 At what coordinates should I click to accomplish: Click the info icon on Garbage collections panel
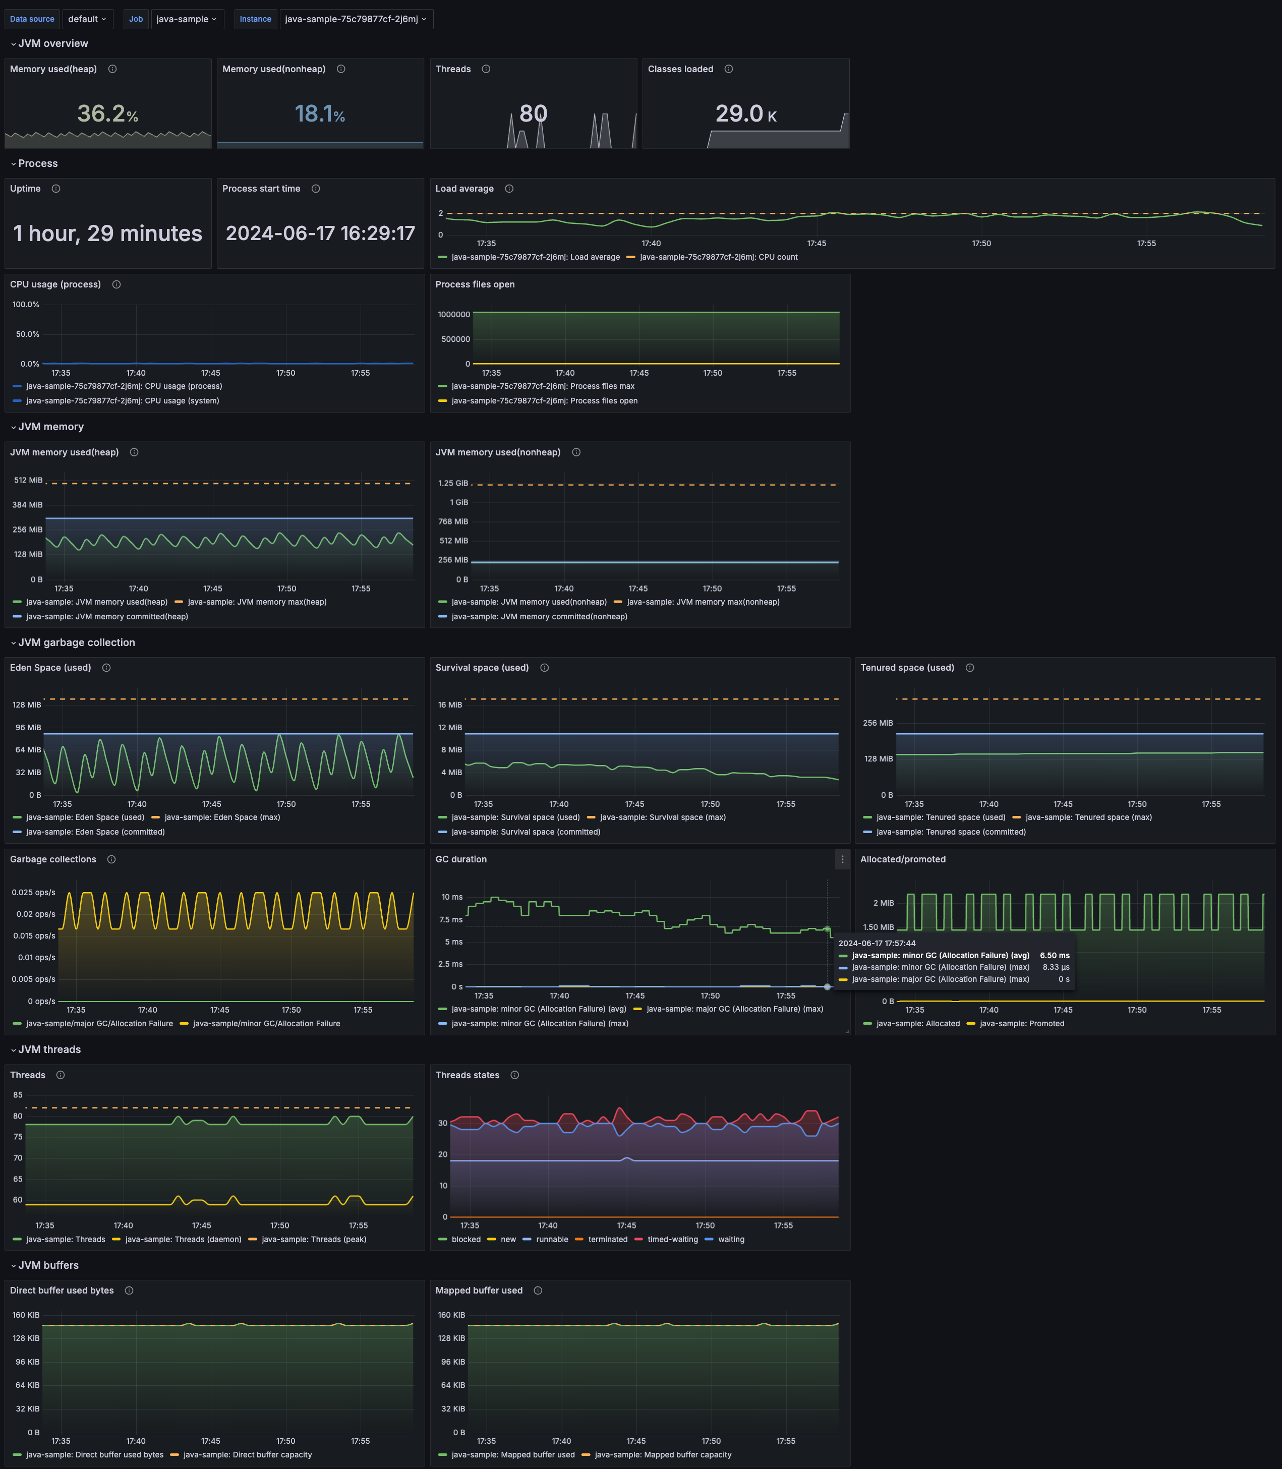[x=111, y=859]
